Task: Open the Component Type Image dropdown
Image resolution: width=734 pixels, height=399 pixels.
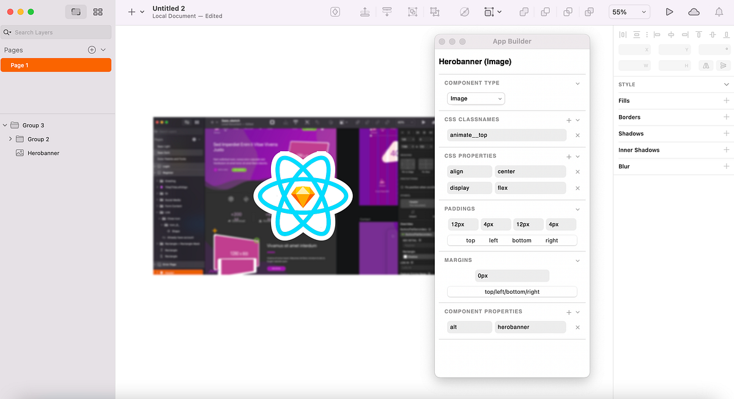Action: tap(476, 99)
